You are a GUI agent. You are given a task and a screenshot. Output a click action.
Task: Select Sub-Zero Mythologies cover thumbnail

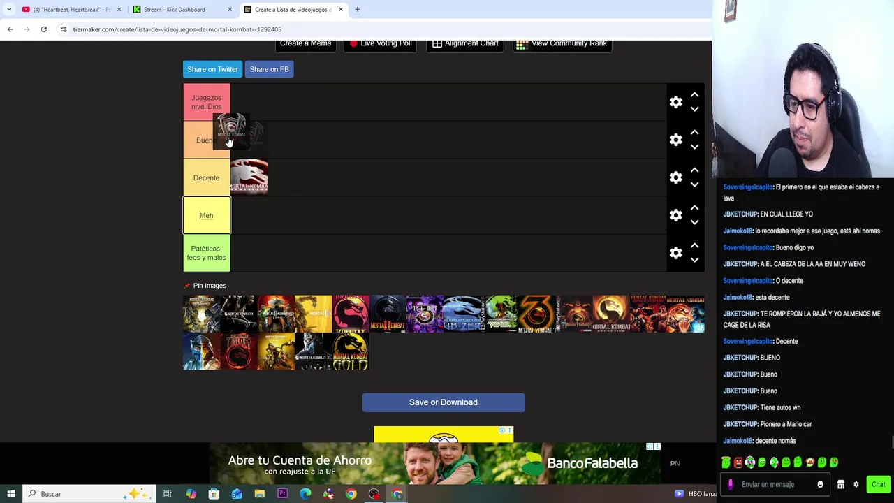pos(462,314)
